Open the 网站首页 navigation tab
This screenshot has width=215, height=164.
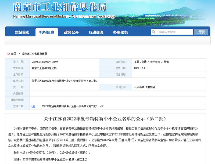(22, 32)
